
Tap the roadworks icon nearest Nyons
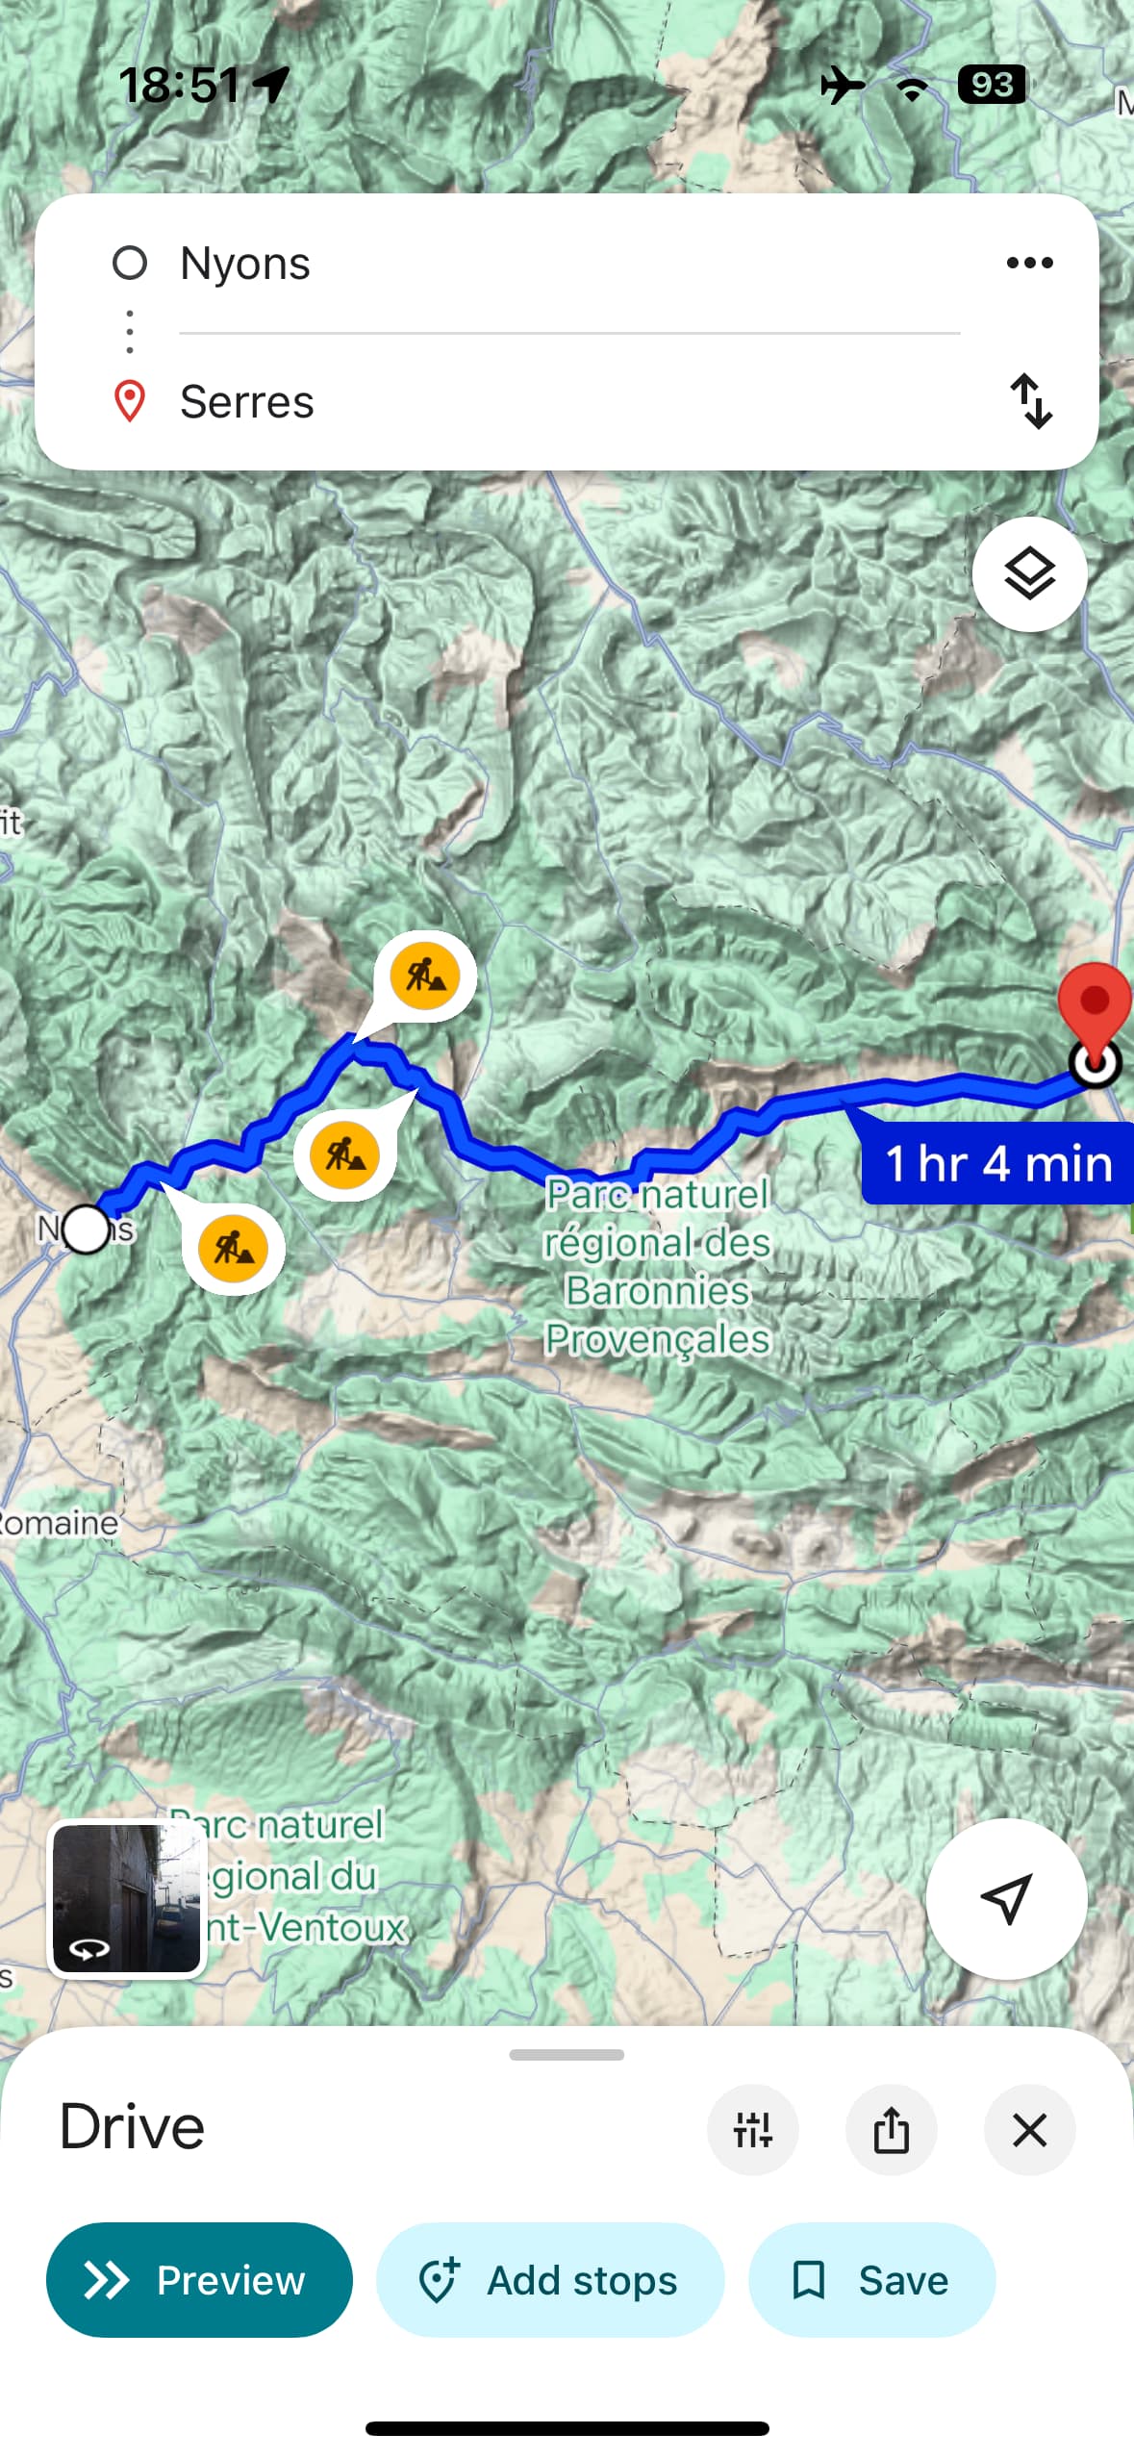tap(233, 1248)
